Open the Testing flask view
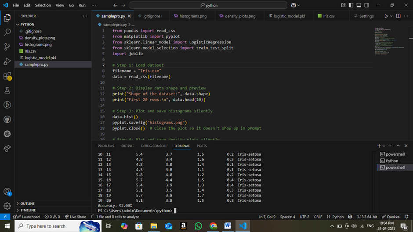This screenshot has width=413, height=232. coord(7,90)
